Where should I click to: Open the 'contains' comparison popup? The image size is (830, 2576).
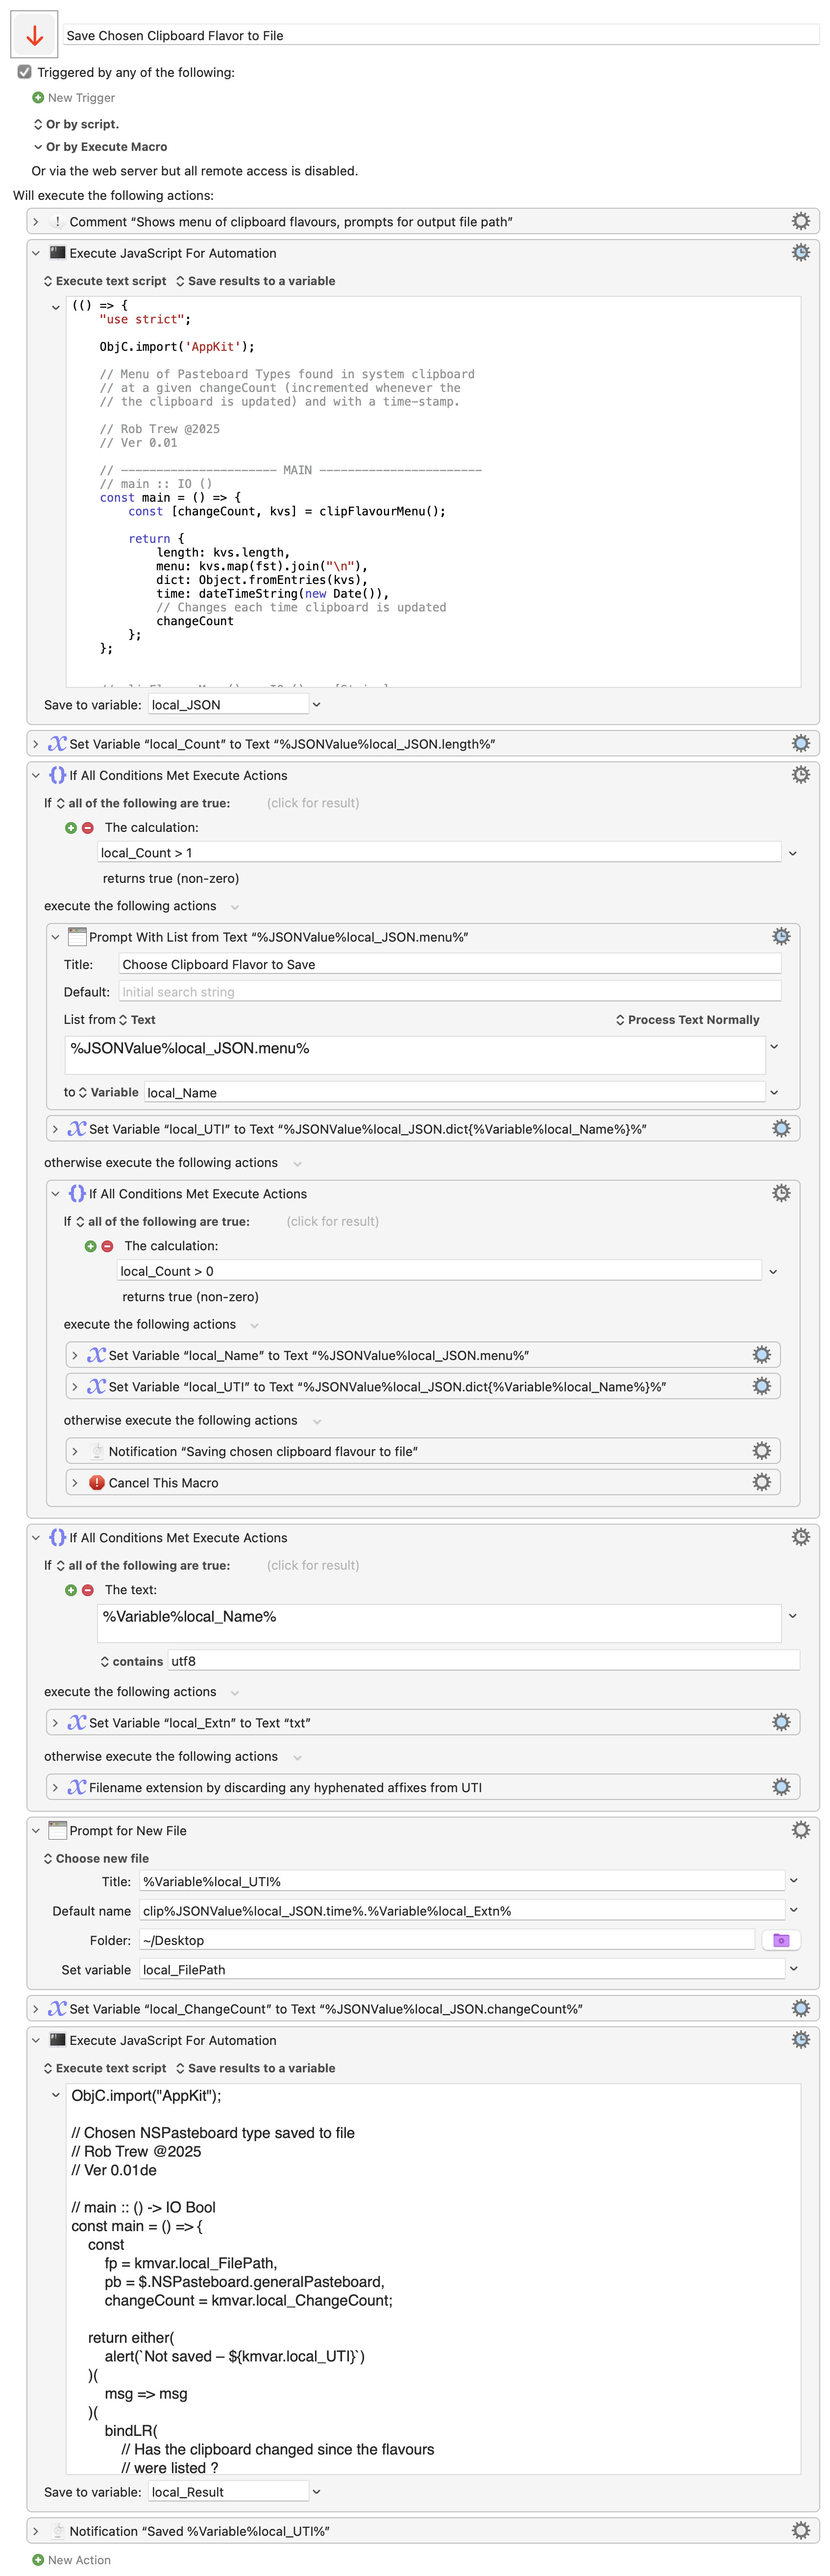click(x=131, y=1661)
